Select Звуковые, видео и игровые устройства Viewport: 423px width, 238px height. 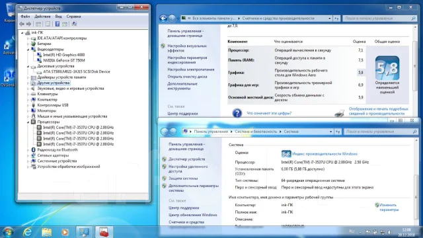[x=71, y=89]
